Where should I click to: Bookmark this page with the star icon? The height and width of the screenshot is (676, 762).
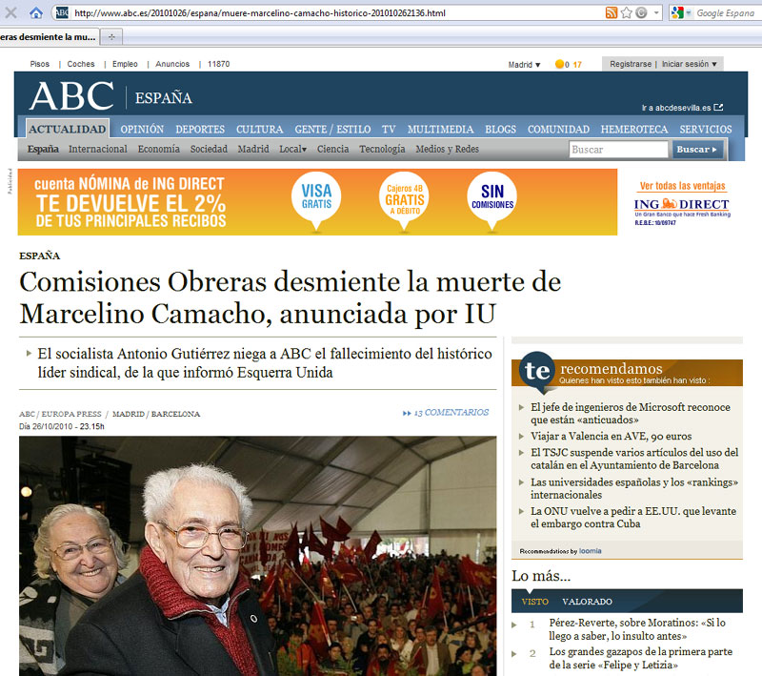pyautogui.click(x=627, y=13)
